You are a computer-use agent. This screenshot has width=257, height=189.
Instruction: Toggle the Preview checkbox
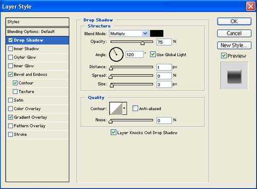click(224, 56)
